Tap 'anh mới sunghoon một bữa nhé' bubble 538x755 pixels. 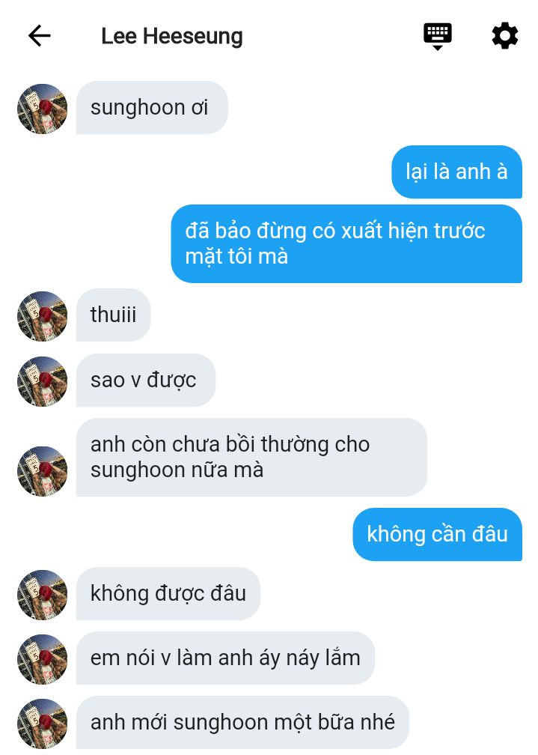(x=242, y=722)
